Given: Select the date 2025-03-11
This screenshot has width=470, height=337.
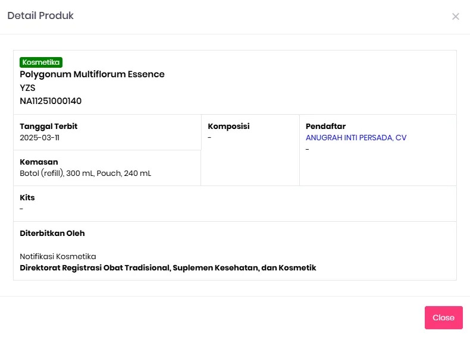Looking at the screenshot, I should click(x=40, y=138).
